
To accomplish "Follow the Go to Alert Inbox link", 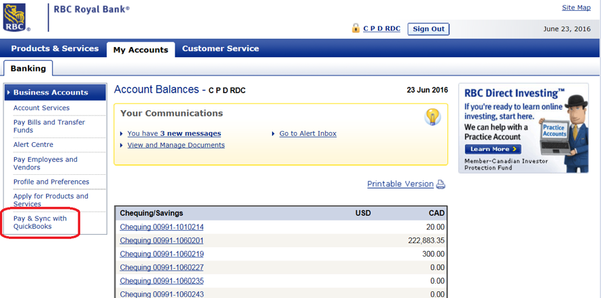I will (x=308, y=133).
